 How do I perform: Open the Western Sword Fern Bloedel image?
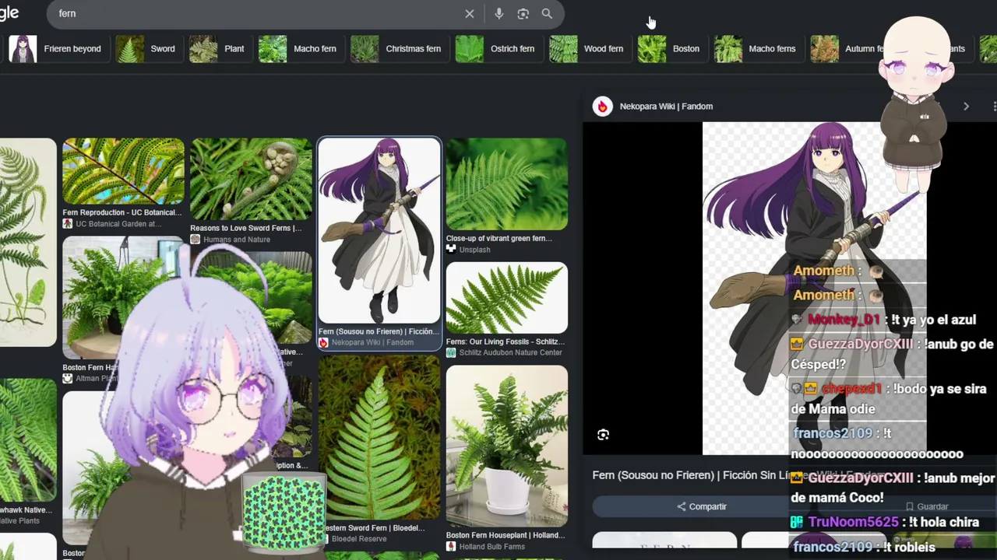[x=379, y=439]
